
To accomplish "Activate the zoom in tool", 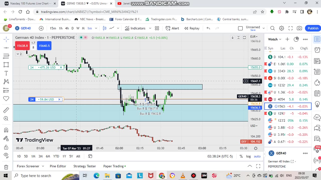I will (6, 118).
